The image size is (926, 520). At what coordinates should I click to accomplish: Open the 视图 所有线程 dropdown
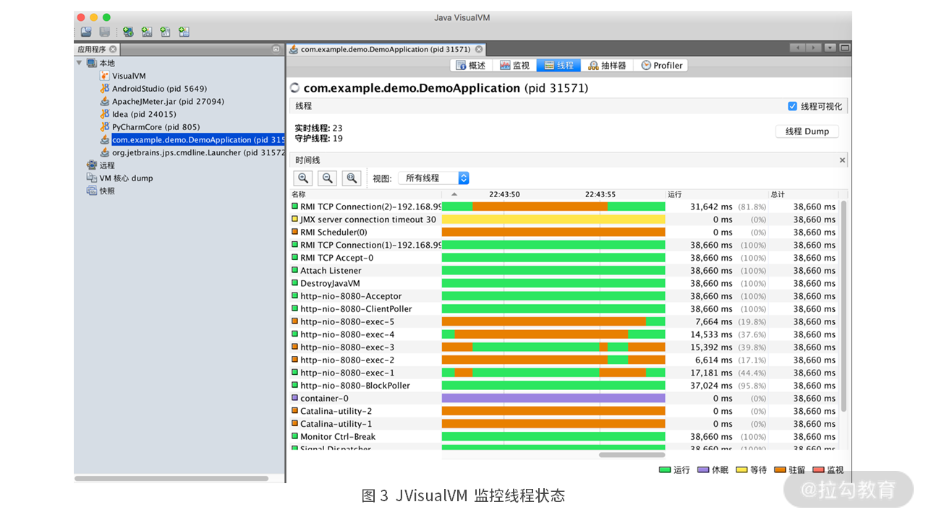pyautogui.click(x=433, y=178)
